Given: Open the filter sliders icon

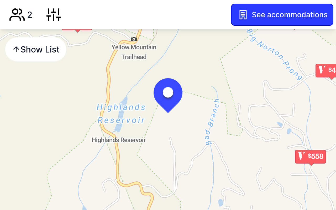Looking at the screenshot, I should coord(54,15).
